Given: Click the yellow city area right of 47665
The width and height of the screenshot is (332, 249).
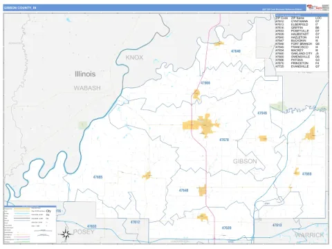Looking at the screenshot, I should (x=147, y=176).
